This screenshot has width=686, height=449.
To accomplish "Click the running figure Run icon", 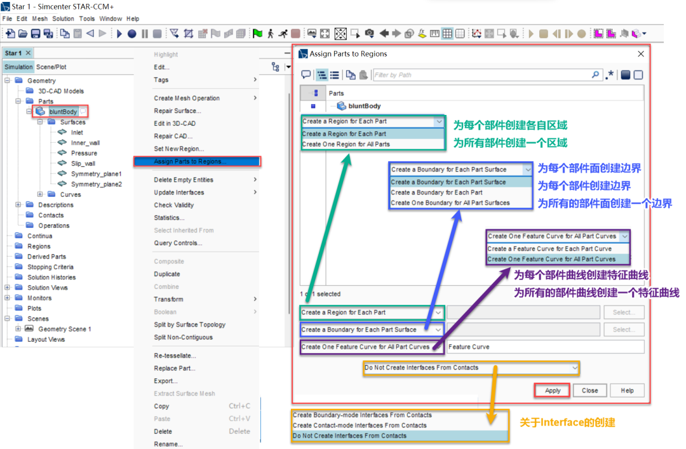I will (283, 33).
